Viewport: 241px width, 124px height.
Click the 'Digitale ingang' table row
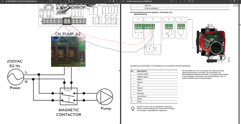[154, 77]
